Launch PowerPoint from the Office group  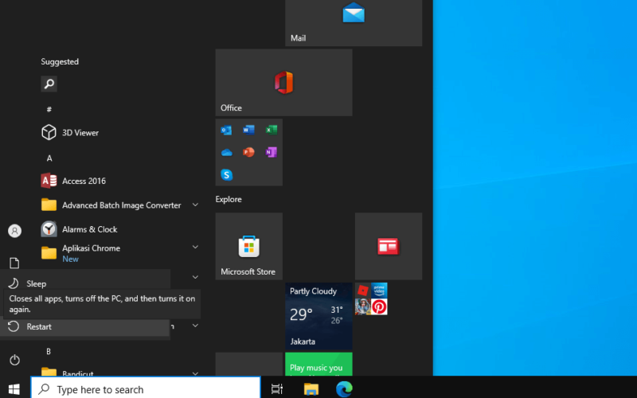click(248, 152)
